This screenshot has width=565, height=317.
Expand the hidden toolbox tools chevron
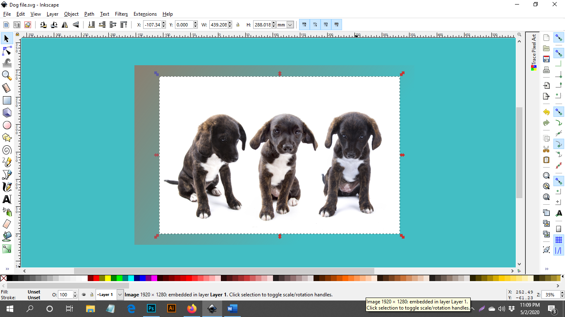pyautogui.click(x=7, y=269)
